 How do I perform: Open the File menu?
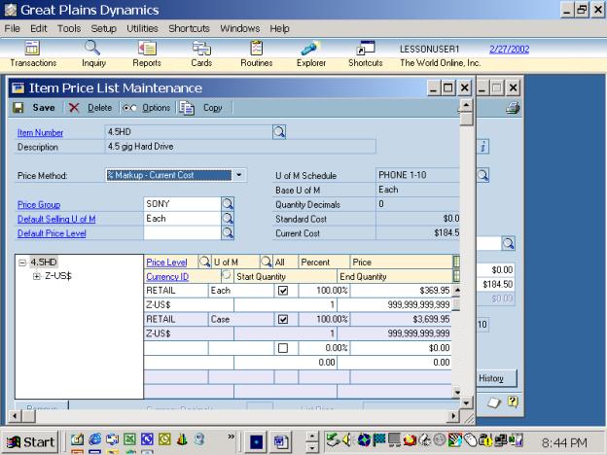[x=13, y=28]
